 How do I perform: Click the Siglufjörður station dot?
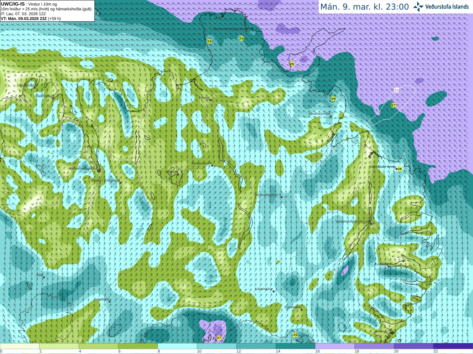[34, 87]
